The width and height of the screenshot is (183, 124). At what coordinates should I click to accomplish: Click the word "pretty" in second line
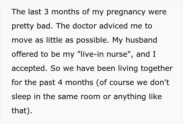click(23, 26)
